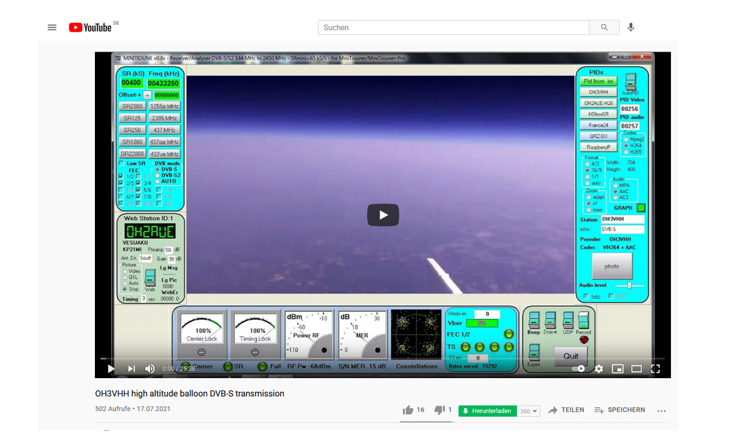Click the SR250 preset button
This screenshot has width=739, height=446.
(x=132, y=130)
